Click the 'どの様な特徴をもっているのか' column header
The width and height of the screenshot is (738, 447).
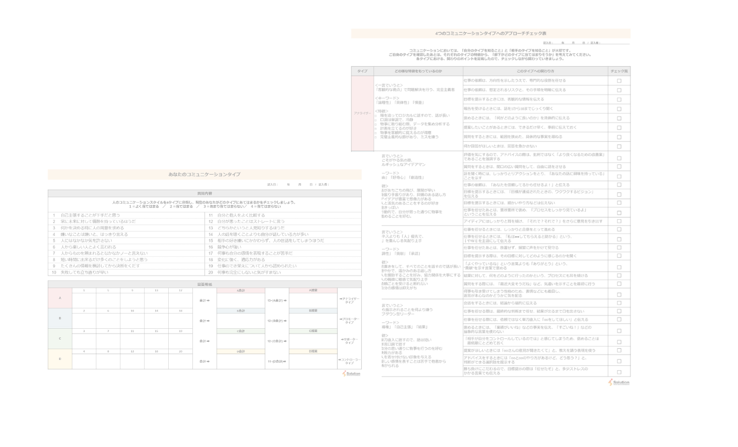coord(418,71)
